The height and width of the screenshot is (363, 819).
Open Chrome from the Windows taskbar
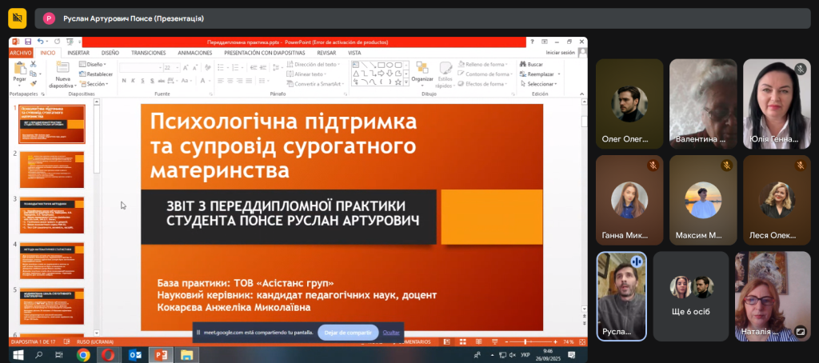pyautogui.click(x=83, y=354)
